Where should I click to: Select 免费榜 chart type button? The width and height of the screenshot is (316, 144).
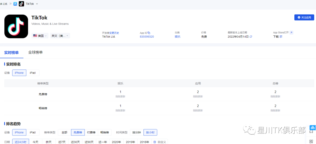click(x=78, y=132)
